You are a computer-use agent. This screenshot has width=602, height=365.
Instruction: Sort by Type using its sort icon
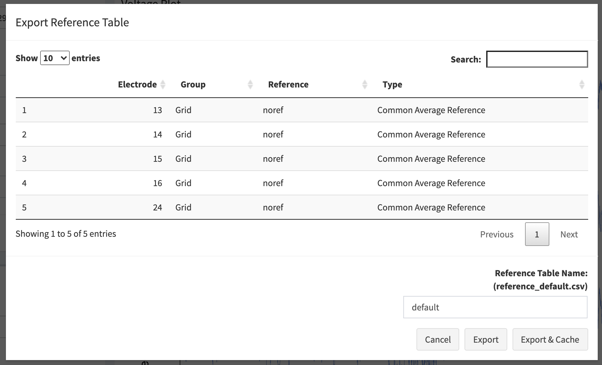pos(581,85)
